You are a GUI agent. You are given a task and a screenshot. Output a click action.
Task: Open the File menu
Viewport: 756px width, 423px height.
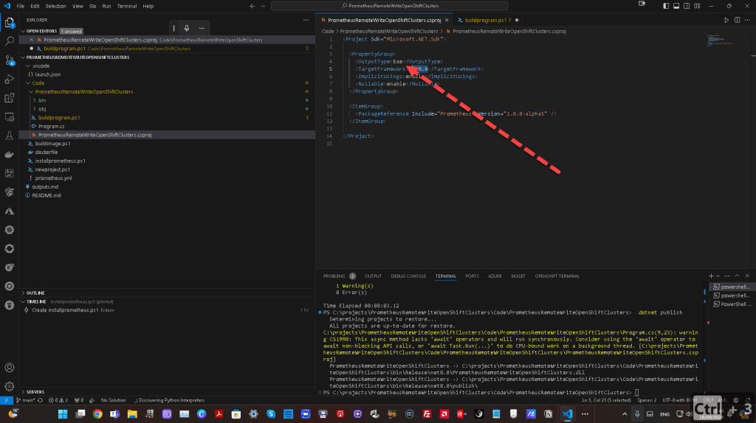click(x=20, y=6)
